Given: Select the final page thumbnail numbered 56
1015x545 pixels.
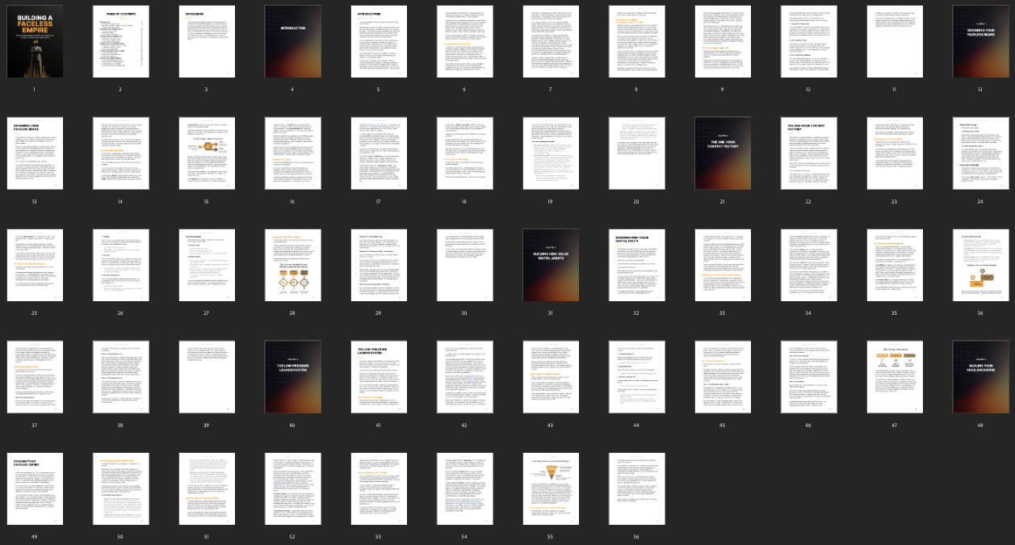Looking at the screenshot, I should (x=635, y=488).
